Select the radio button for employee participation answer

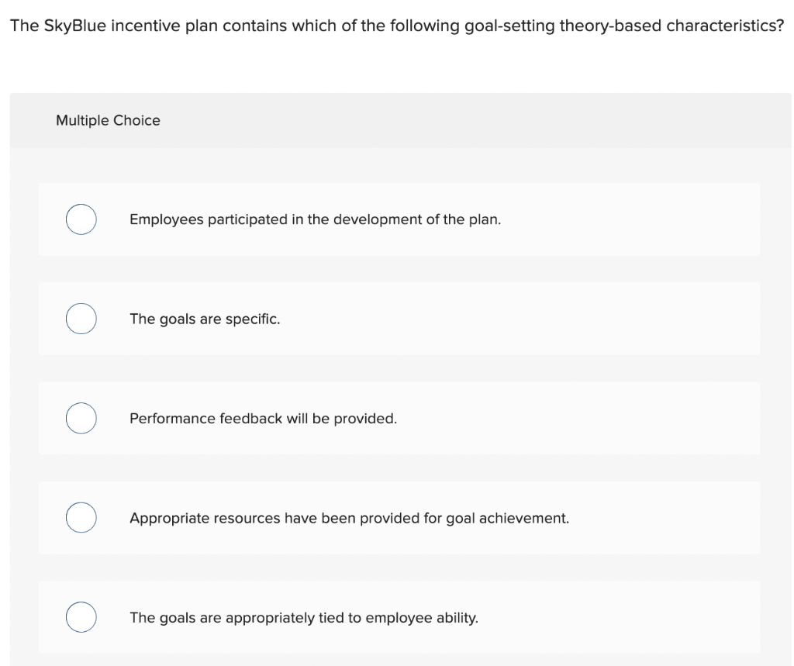point(81,219)
